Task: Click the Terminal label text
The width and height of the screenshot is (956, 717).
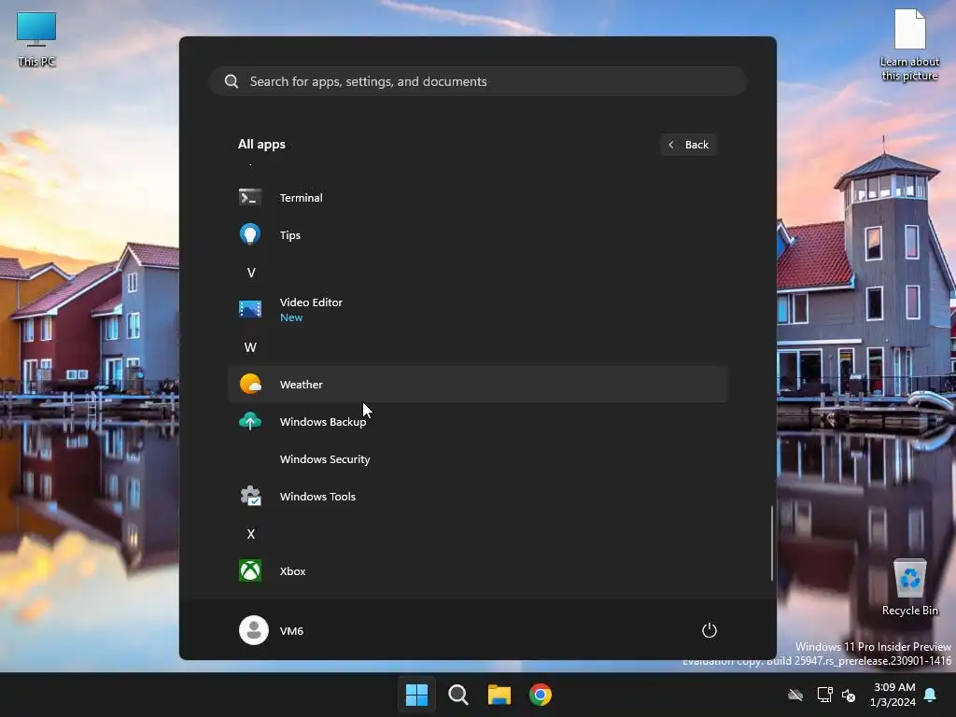Action: tap(302, 198)
